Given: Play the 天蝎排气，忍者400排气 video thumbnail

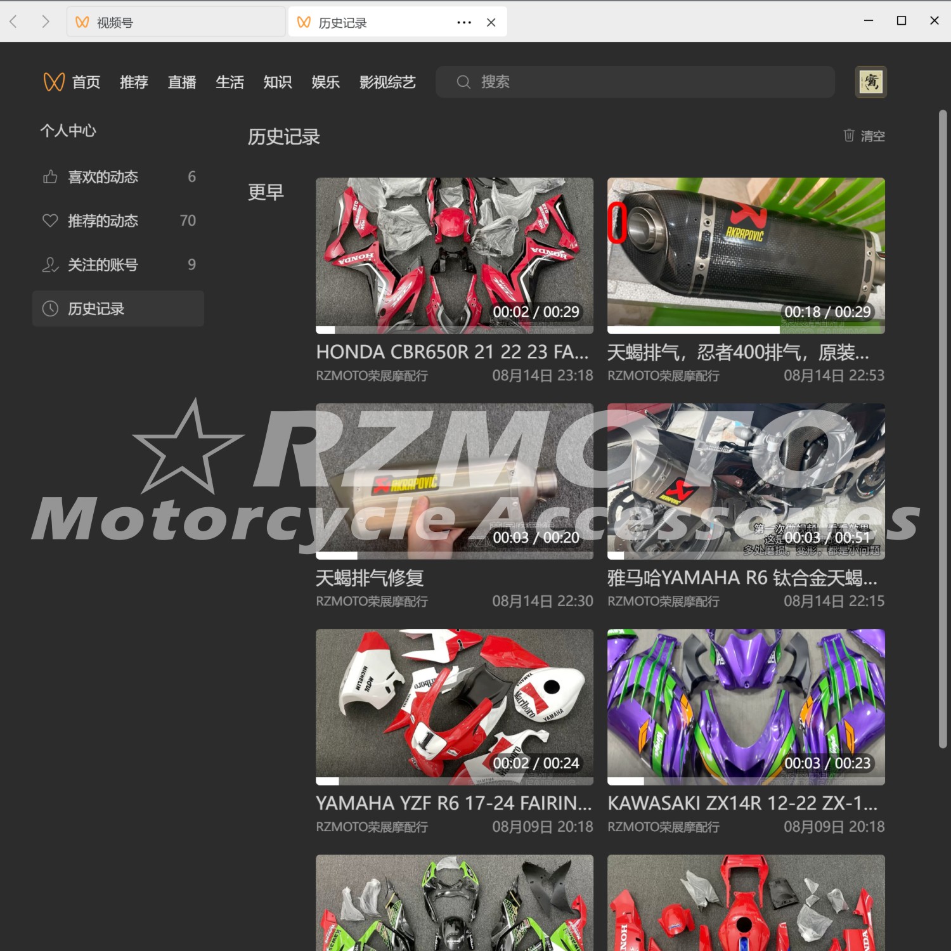Looking at the screenshot, I should pyautogui.click(x=746, y=256).
